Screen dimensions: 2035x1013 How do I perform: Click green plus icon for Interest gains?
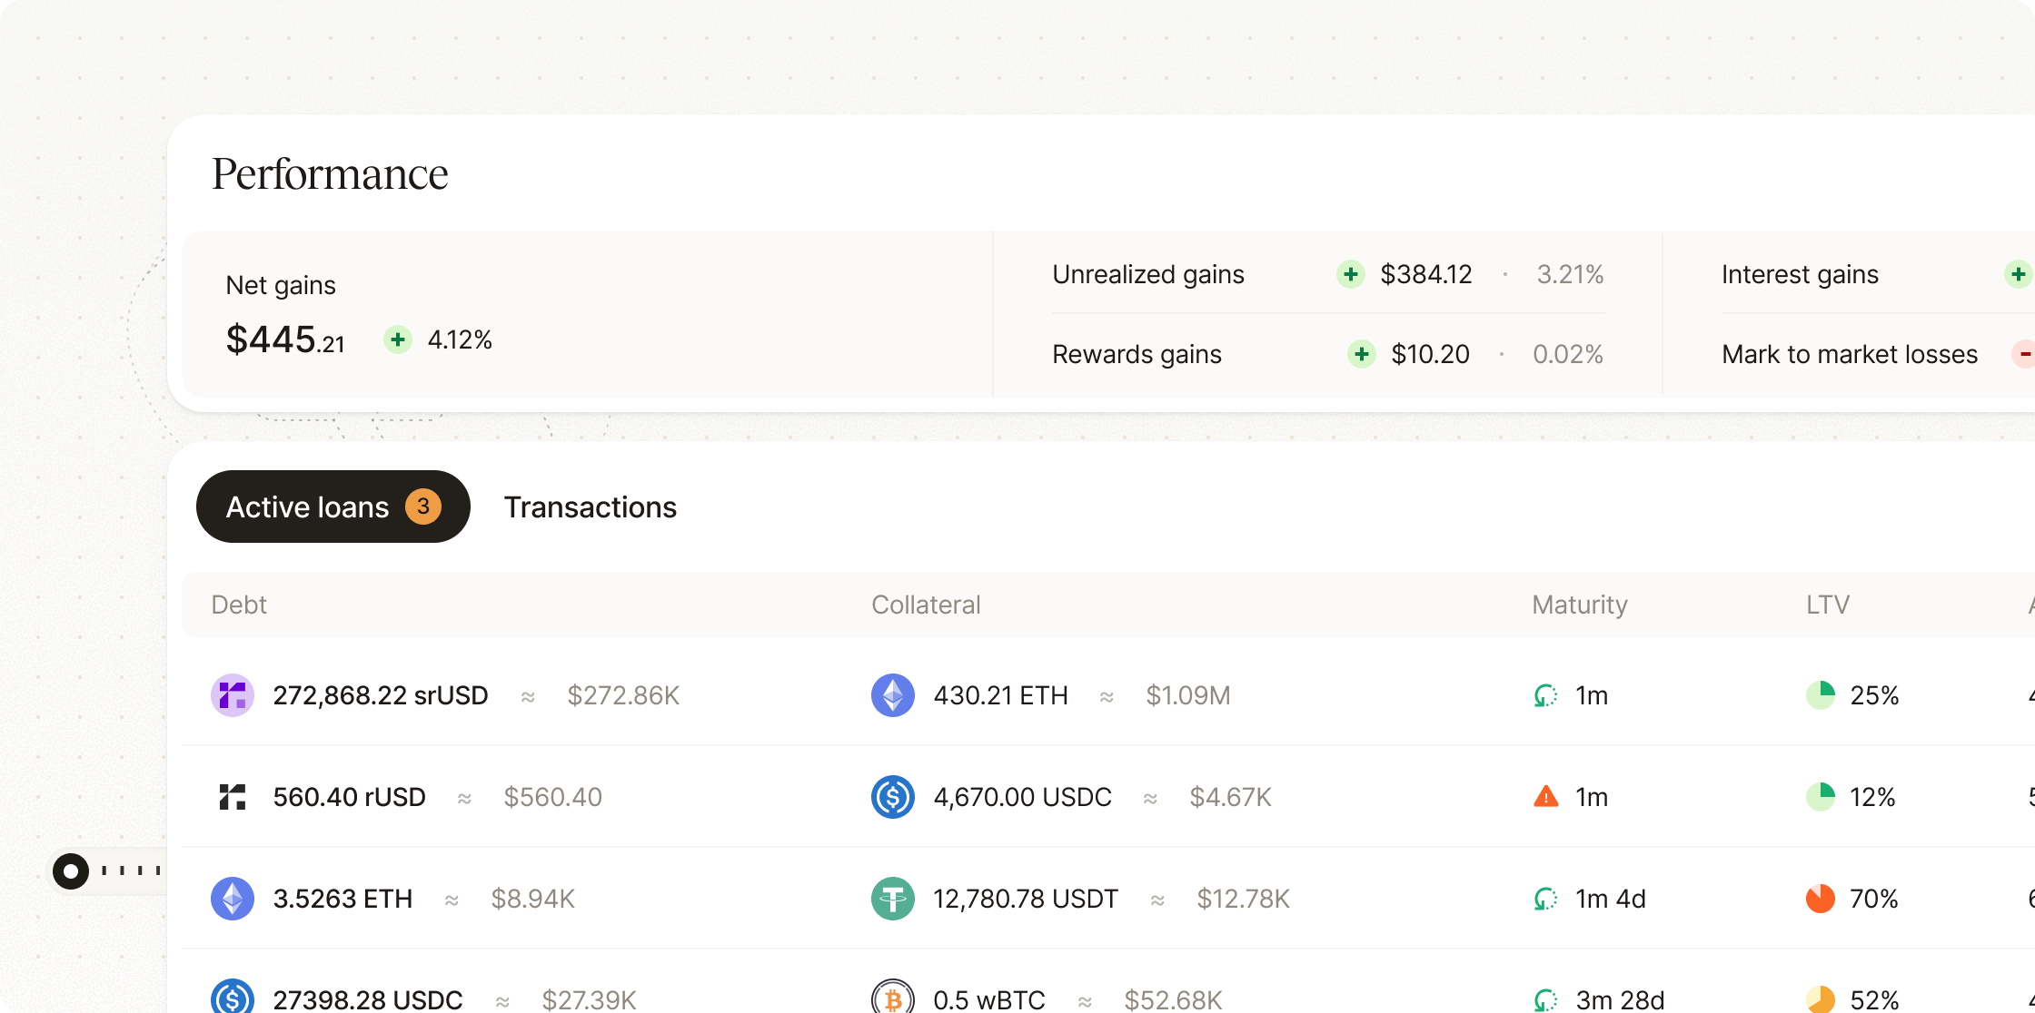pyautogui.click(x=2019, y=274)
